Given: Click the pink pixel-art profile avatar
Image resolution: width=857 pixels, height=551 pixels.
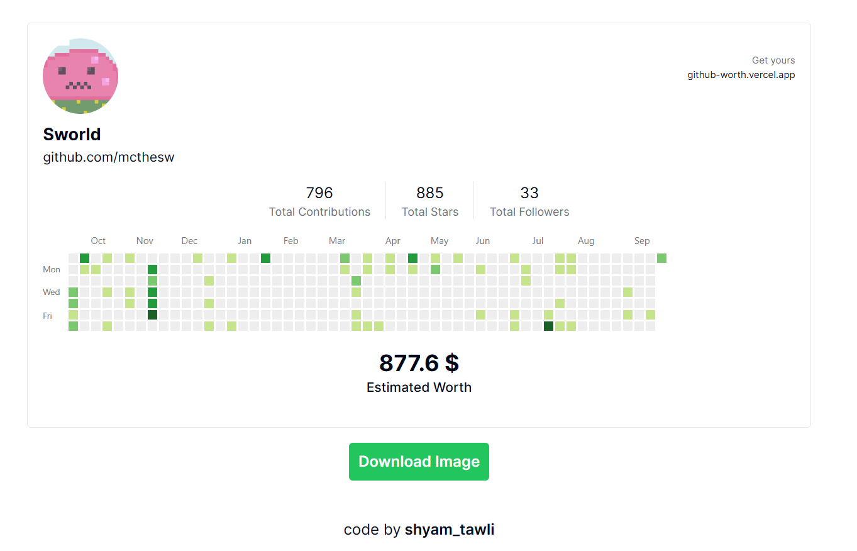Looking at the screenshot, I should pyautogui.click(x=80, y=76).
